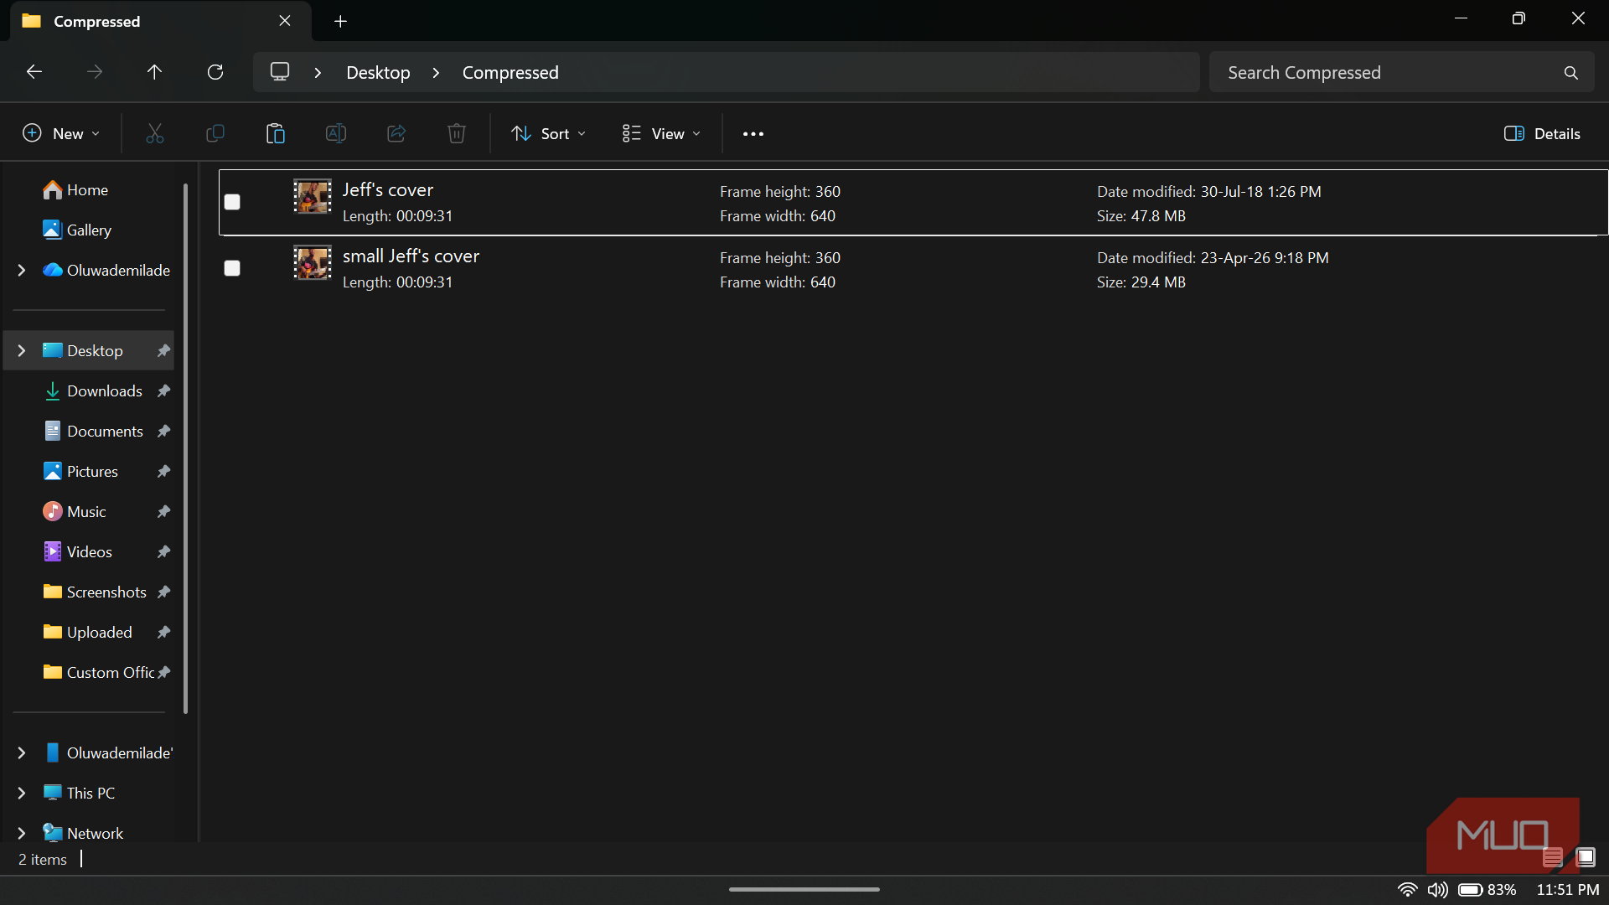This screenshot has height=905, width=1609.
Task: Expand the Oluwademilade OneDrive node chevron
Action: click(x=22, y=271)
